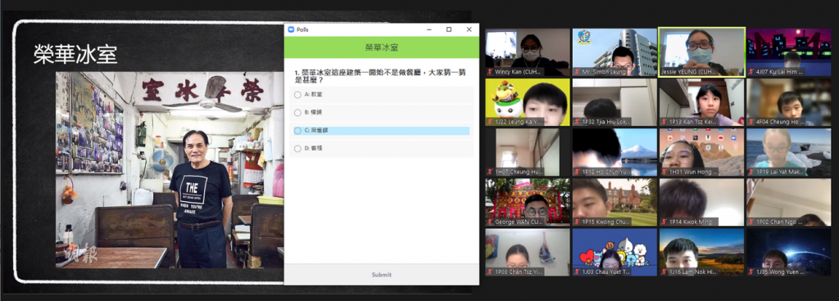
Task: Select poll option B radio button
Action: [297, 113]
